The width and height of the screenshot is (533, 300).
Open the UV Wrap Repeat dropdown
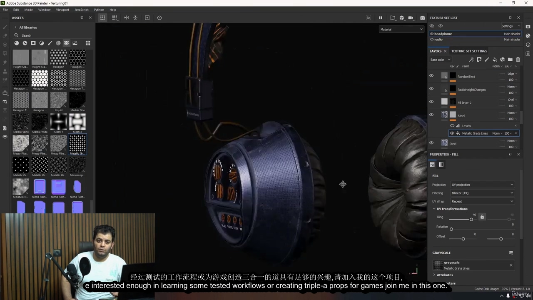tap(482, 201)
